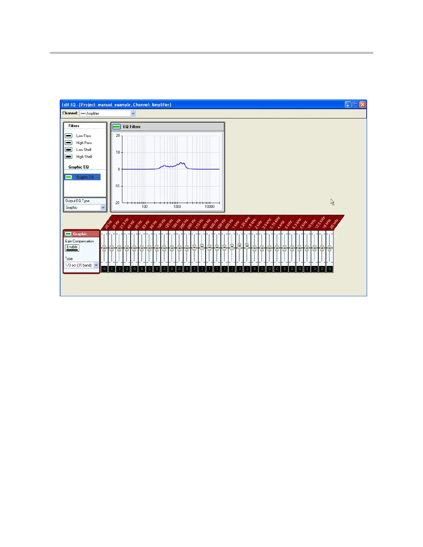Click the 1.6 kHz band slider handle

pos(247,246)
